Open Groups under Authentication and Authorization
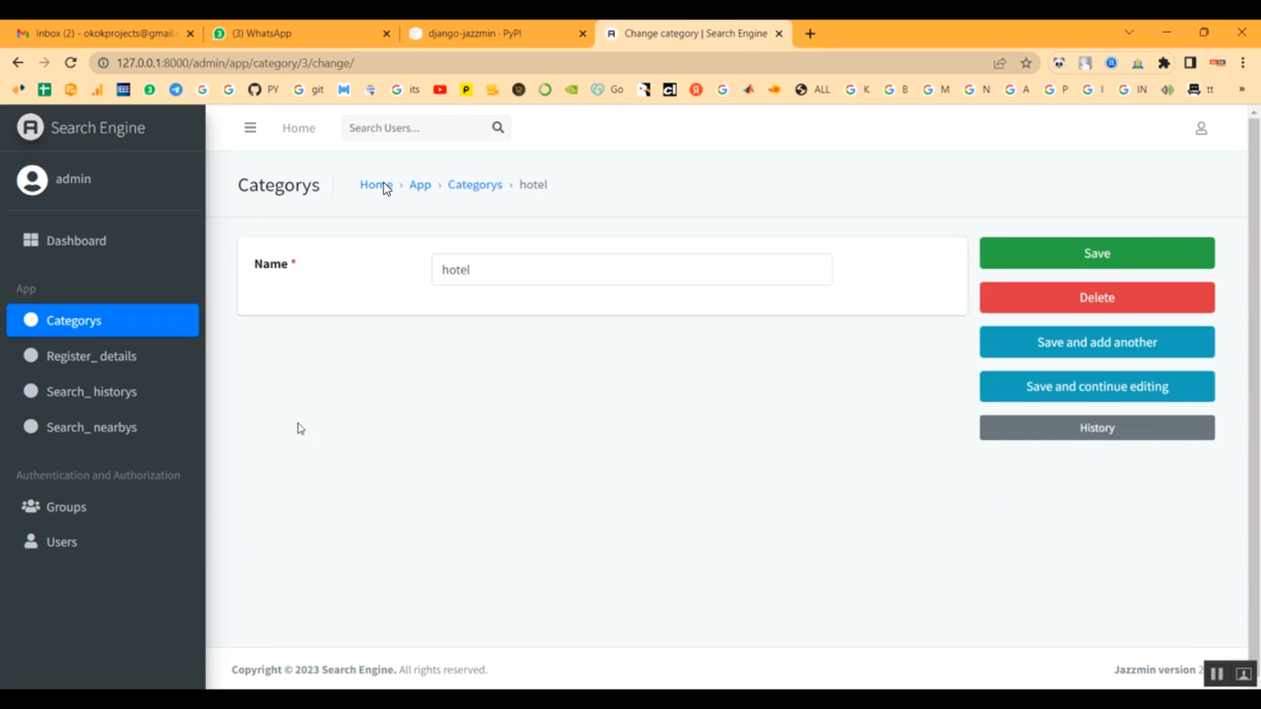Image resolution: width=1261 pixels, height=709 pixels. 103,507
